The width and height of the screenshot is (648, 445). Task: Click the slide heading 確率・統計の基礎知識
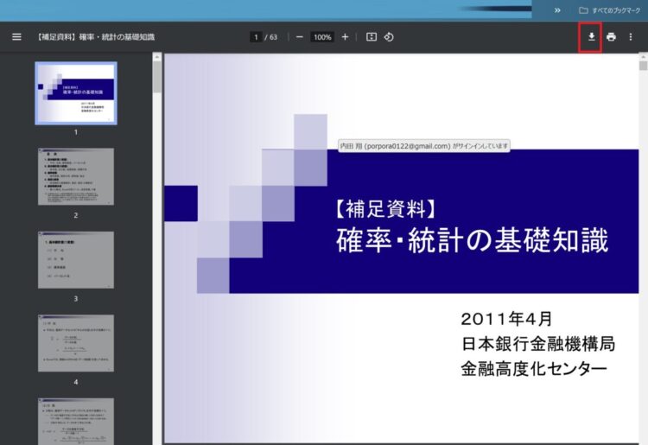473,239
